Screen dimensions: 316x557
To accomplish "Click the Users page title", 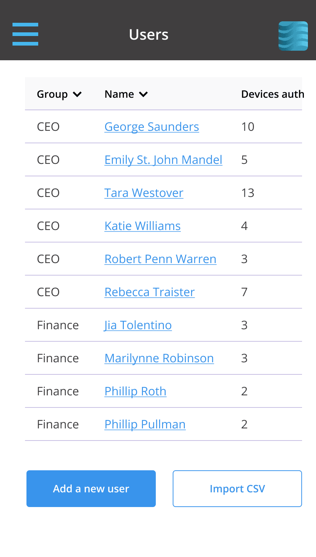I will point(149,35).
